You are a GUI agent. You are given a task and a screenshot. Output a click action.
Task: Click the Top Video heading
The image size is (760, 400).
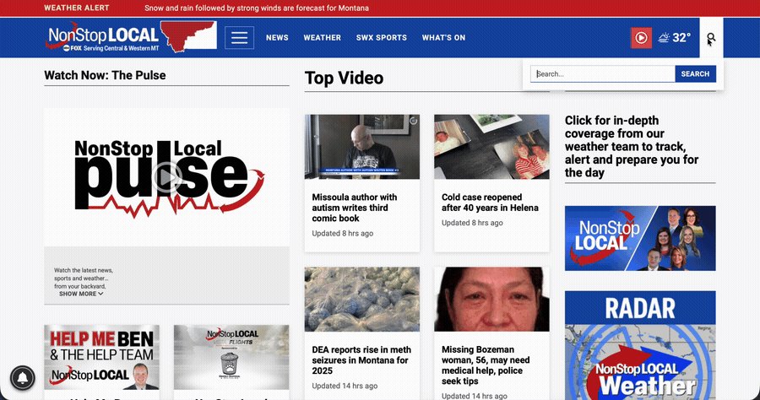tap(345, 78)
